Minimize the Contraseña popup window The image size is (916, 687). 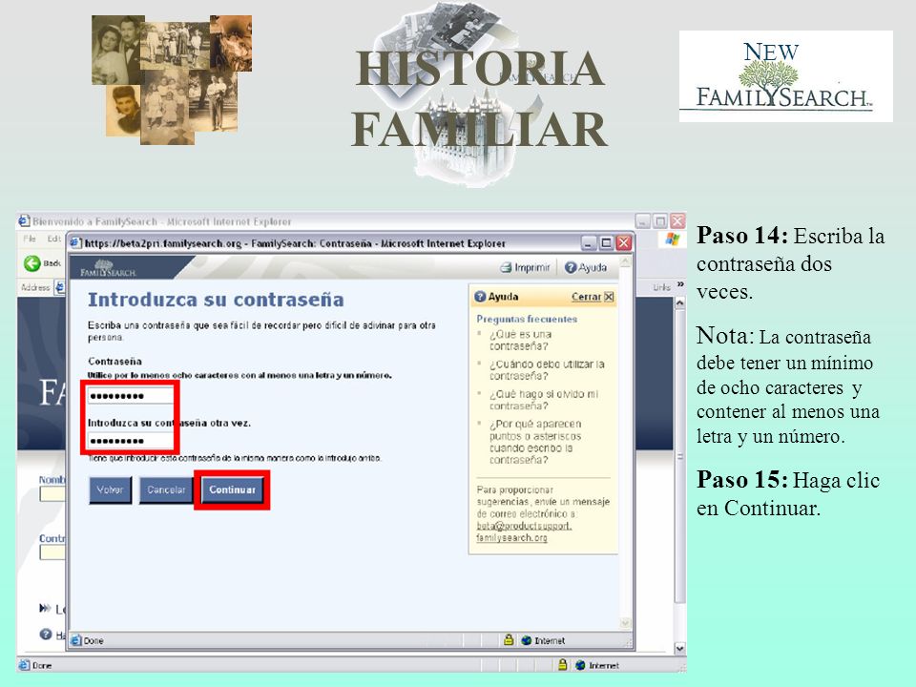click(x=589, y=243)
